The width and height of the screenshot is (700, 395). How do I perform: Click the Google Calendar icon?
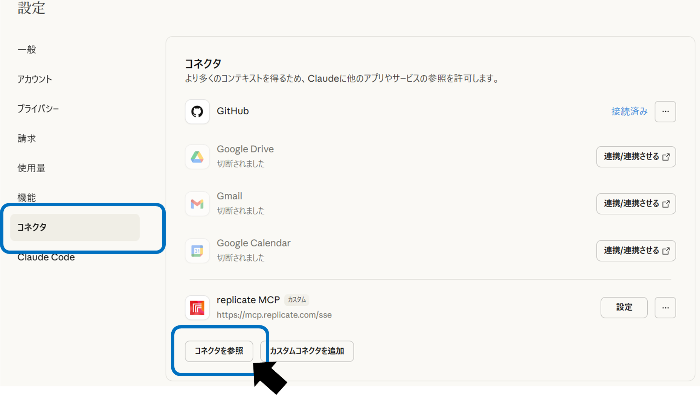pyautogui.click(x=197, y=251)
